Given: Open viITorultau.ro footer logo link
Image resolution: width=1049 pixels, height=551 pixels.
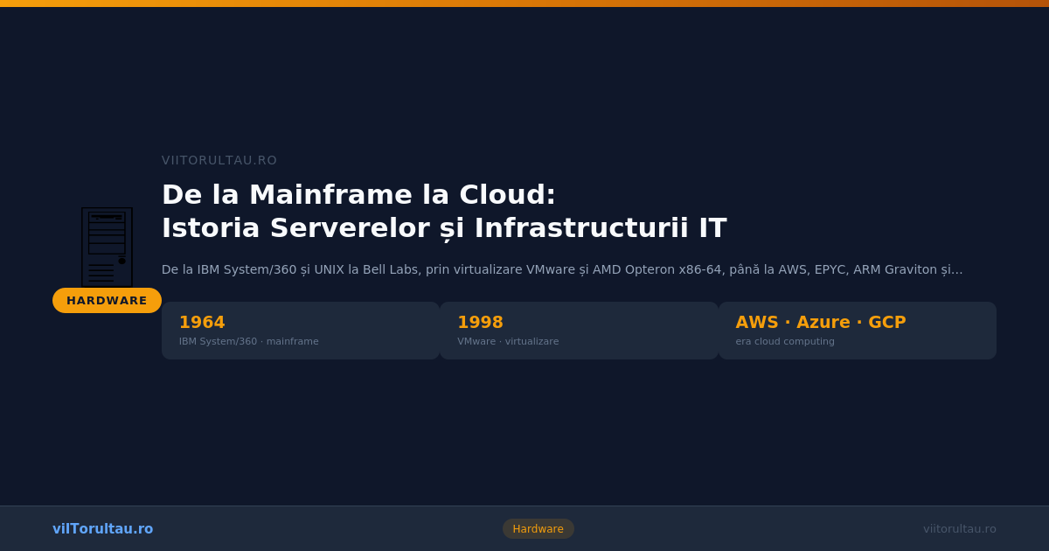Looking at the screenshot, I should 102,529.
